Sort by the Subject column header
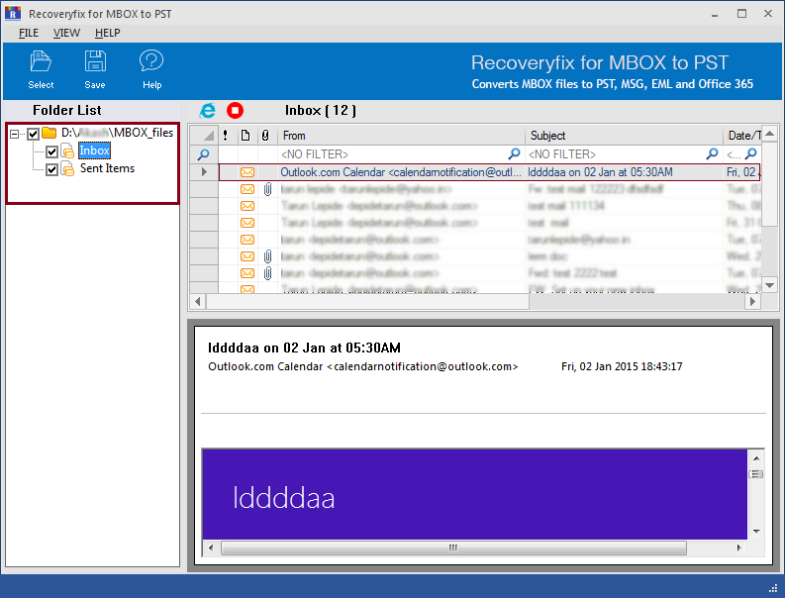This screenshot has width=785, height=598. pyautogui.click(x=624, y=136)
